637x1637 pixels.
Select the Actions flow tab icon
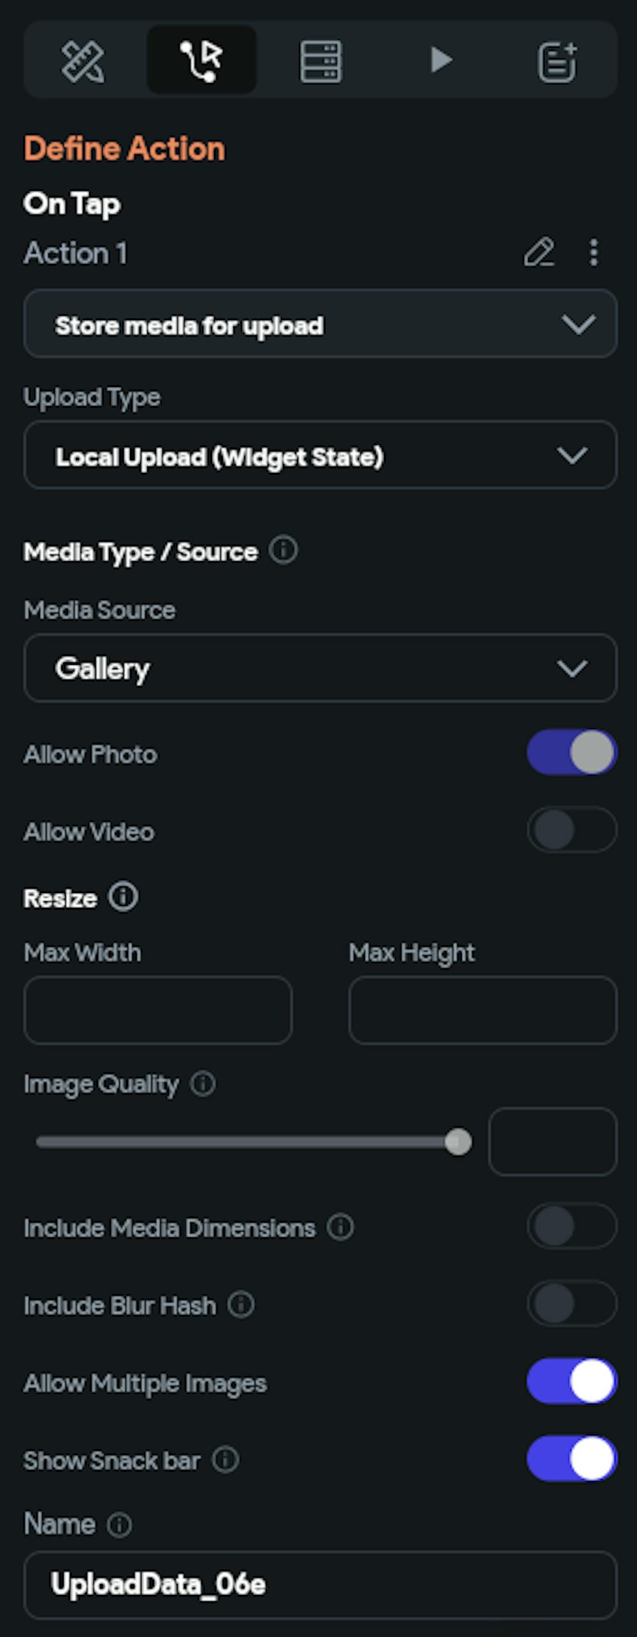coord(202,61)
